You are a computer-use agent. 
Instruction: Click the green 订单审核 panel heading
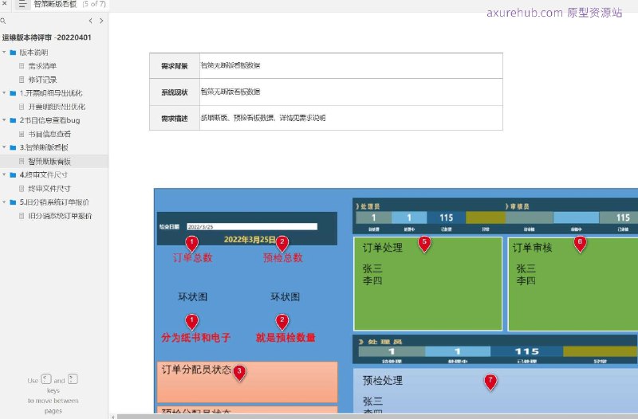click(532, 248)
